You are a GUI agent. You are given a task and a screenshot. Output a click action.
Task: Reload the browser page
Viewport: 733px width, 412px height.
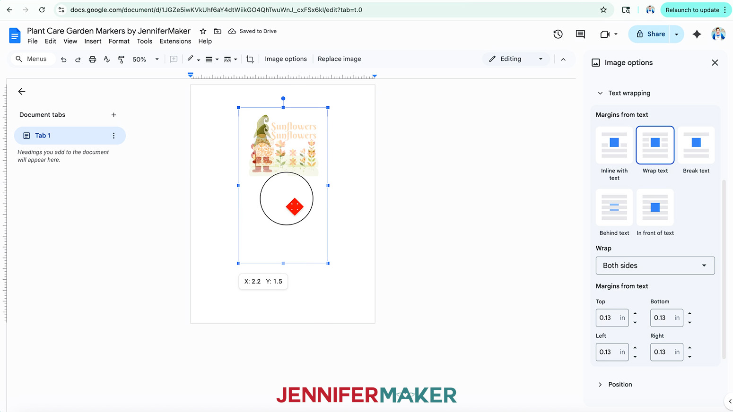pyautogui.click(x=42, y=10)
